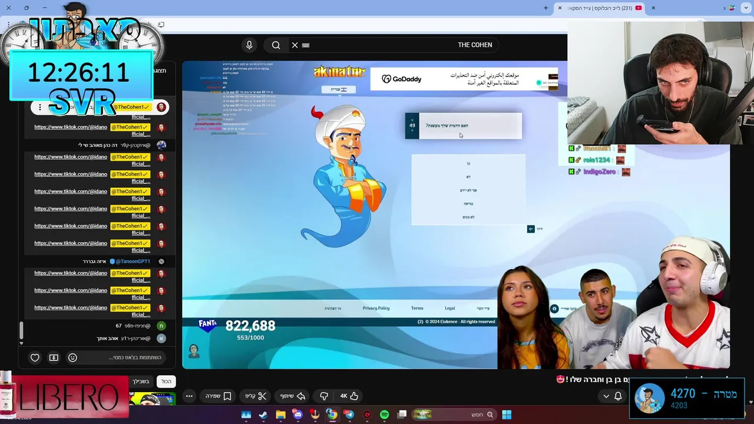Click the Privacy Policy footer link
The height and width of the screenshot is (424, 754).
point(376,309)
